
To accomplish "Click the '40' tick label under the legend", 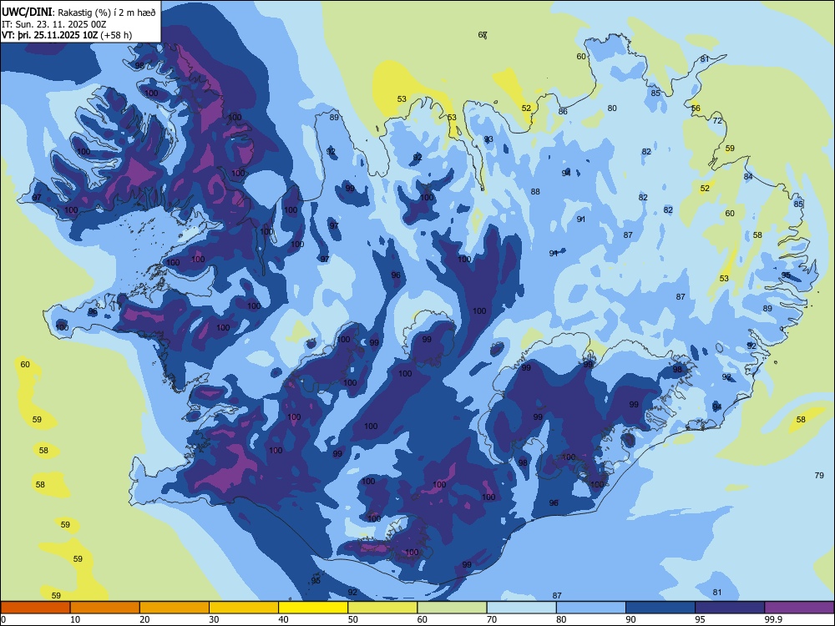I will pyautogui.click(x=283, y=619).
